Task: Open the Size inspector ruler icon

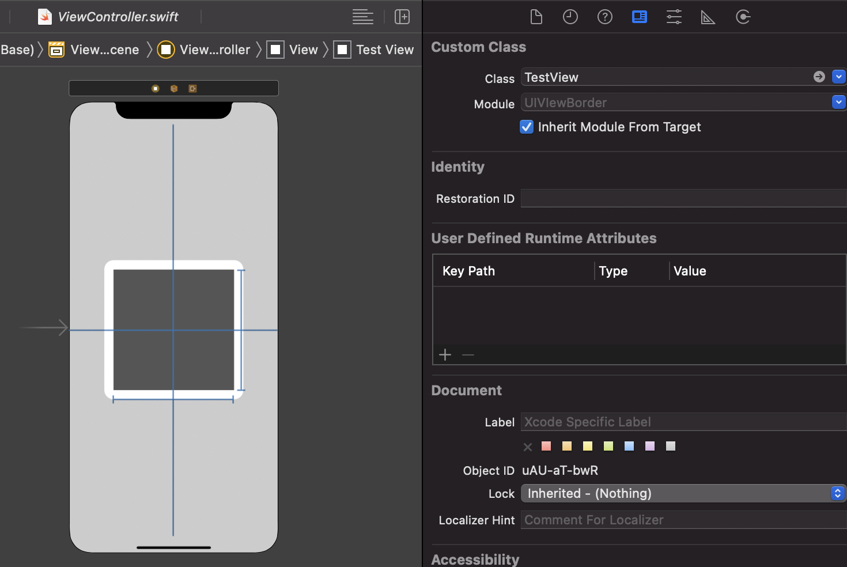Action: [708, 17]
